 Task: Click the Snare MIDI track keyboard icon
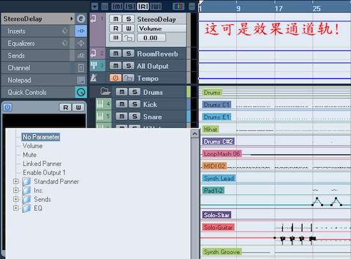pyautogui.click(x=100, y=116)
